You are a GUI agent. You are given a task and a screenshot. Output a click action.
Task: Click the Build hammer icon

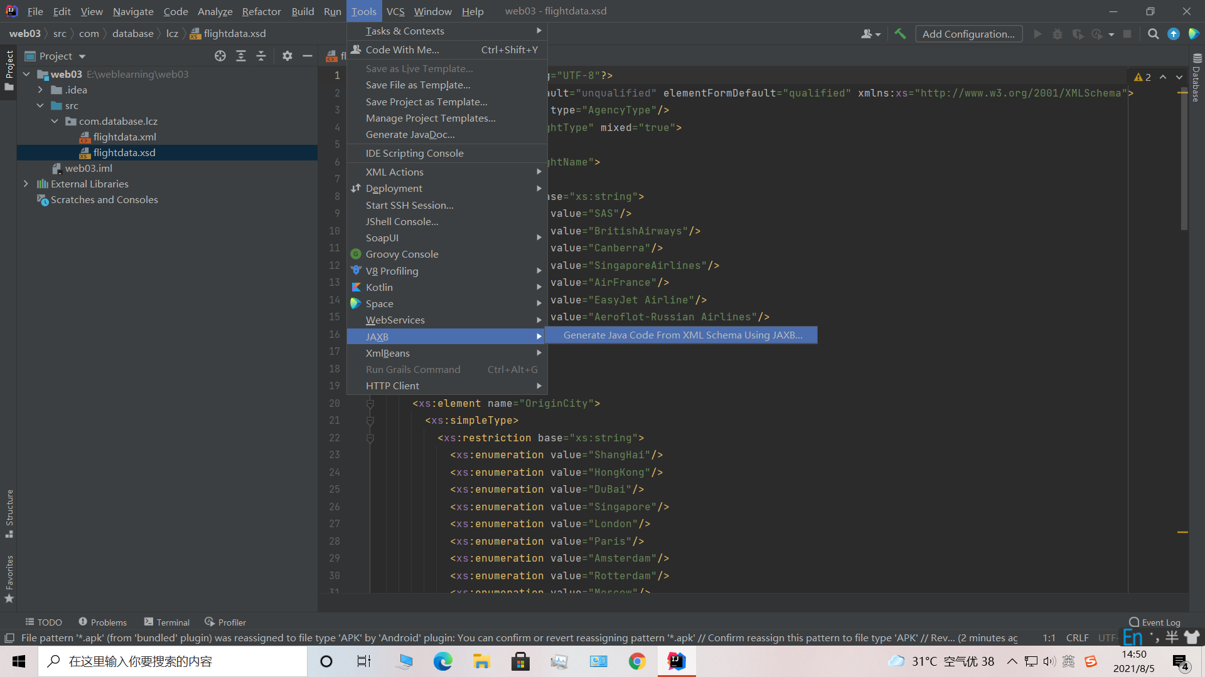900,34
